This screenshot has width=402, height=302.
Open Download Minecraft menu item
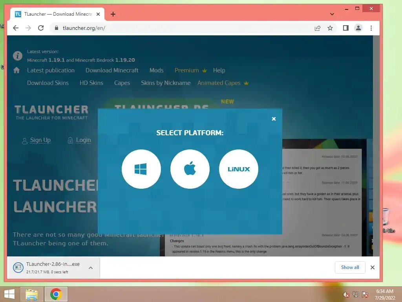point(112,70)
